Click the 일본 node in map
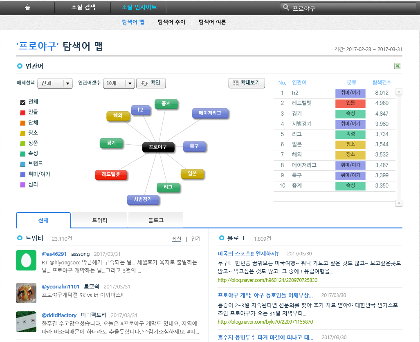This screenshot has height=342, width=420. (192, 174)
